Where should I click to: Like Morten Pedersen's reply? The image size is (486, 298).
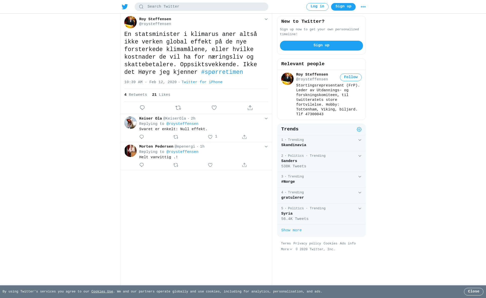pyautogui.click(x=210, y=165)
